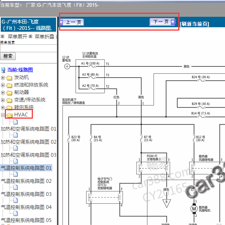This screenshot has width=225, height=225.
Task: Click 菜单展开 to expand all menus
Action: [x=18, y=37]
